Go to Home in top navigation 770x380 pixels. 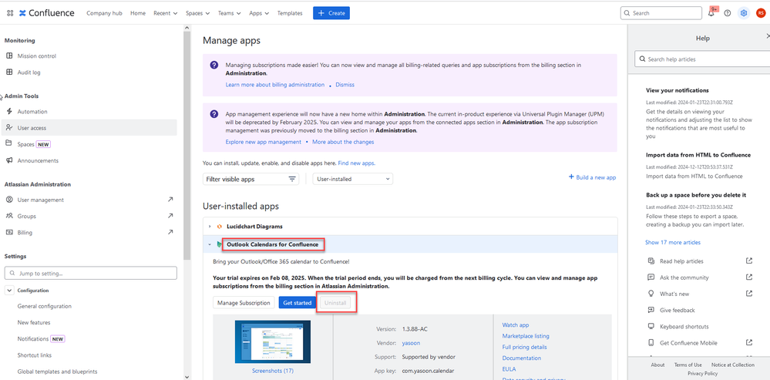coord(138,13)
